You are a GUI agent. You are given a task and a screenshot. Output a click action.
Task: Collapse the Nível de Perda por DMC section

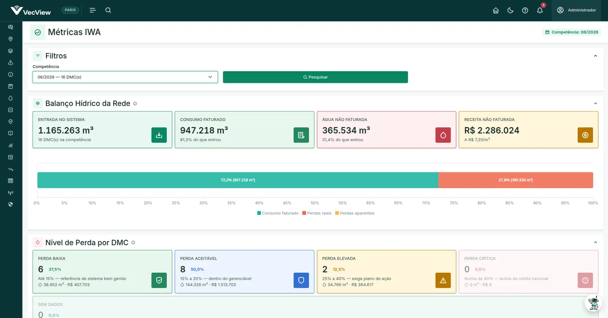(595, 243)
